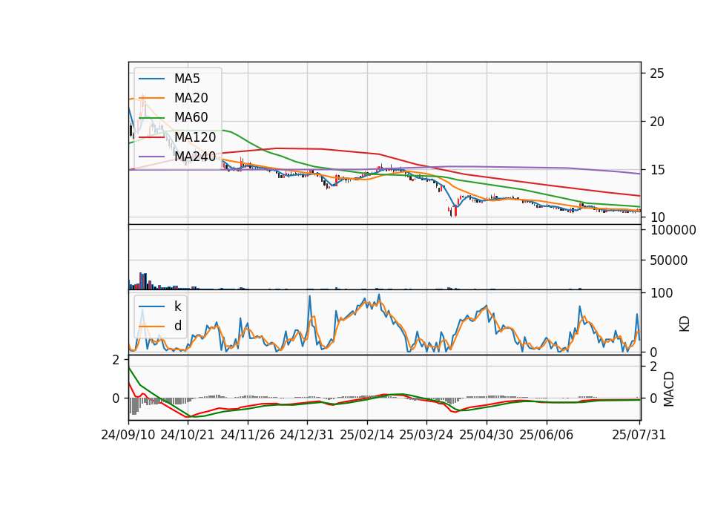Click the MA60 legend label
This screenshot has height=512, width=712.
tap(191, 117)
